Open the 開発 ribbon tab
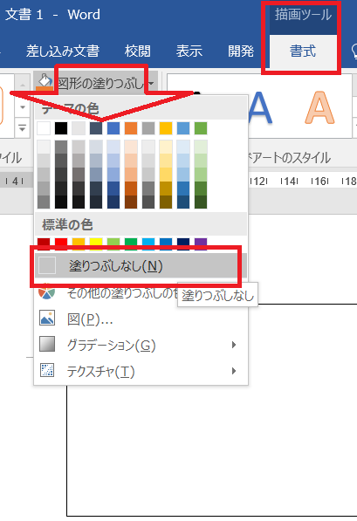 [x=241, y=51]
